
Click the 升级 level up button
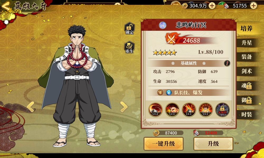pyautogui.click(x=213, y=144)
